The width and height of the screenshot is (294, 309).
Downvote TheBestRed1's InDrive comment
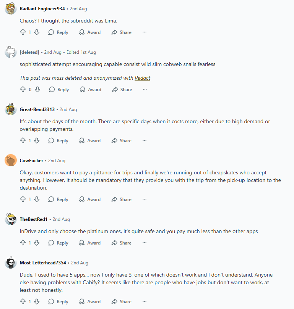pyautogui.click(x=37, y=243)
